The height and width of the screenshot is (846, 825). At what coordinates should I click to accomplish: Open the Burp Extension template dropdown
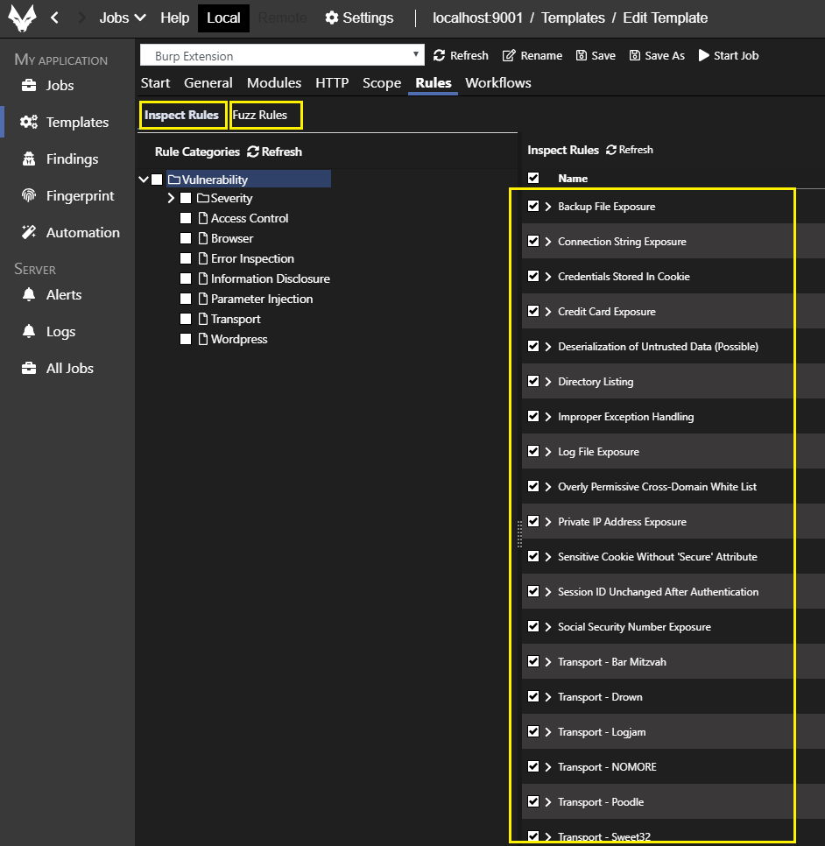pos(282,55)
